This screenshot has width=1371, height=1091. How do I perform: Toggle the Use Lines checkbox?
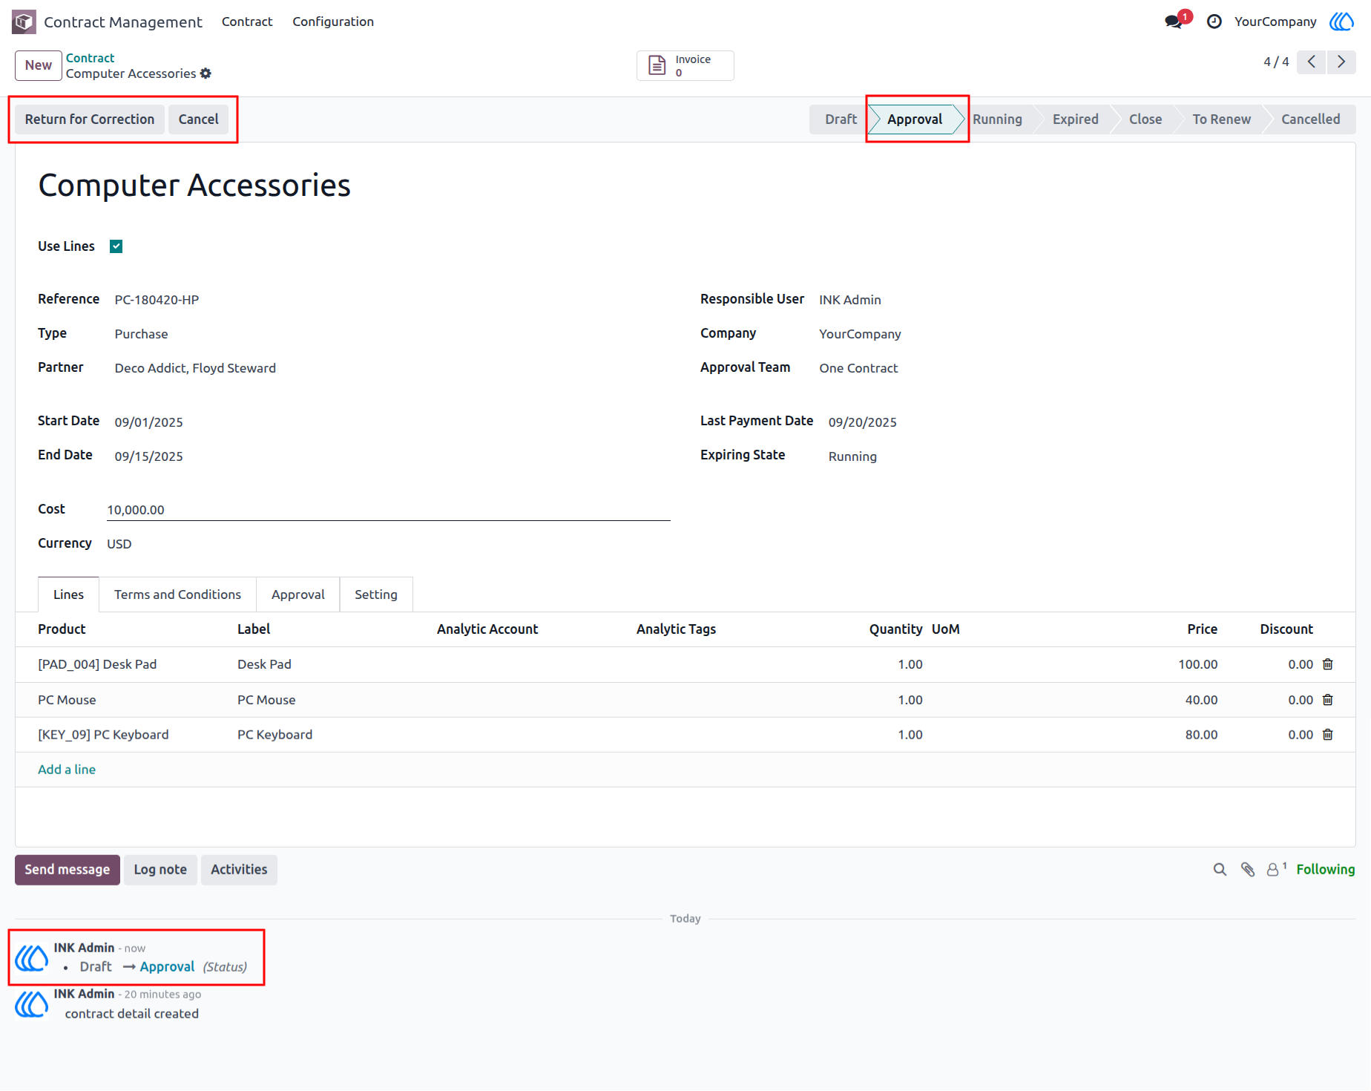point(116,246)
